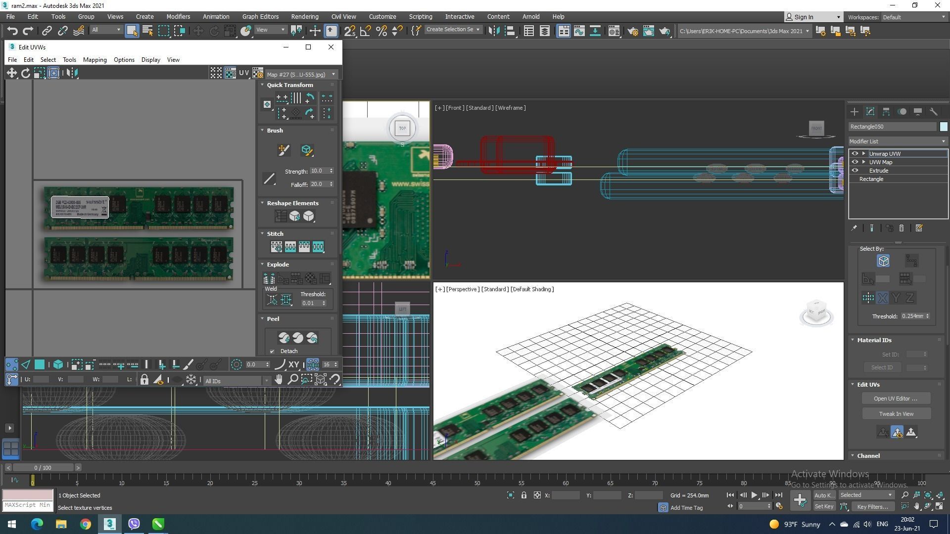
Task: Click the Undo icon in main toolbar
Action: [12, 31]
